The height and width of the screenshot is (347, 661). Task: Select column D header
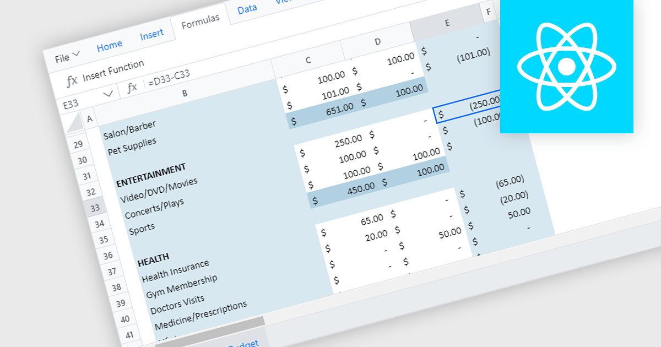[x=377, y=41]
